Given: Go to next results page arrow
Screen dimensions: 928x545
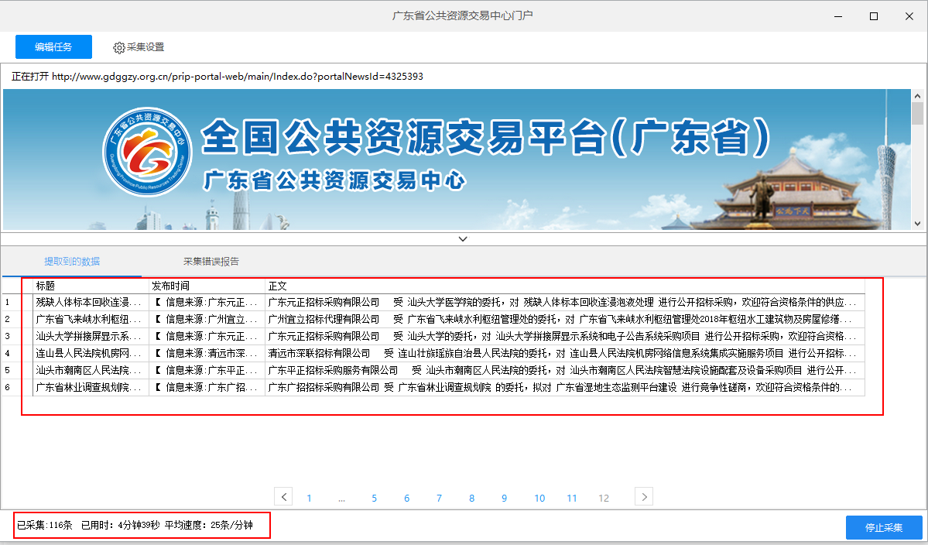Looking at the screenshot, I should [644, 496].
